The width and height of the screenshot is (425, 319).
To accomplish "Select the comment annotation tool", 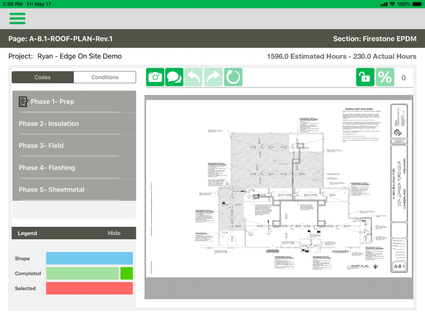I will [x=174, y=77].
